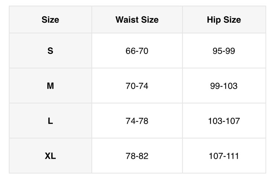
Task: Select the S size row label
Action: (50, 51)
